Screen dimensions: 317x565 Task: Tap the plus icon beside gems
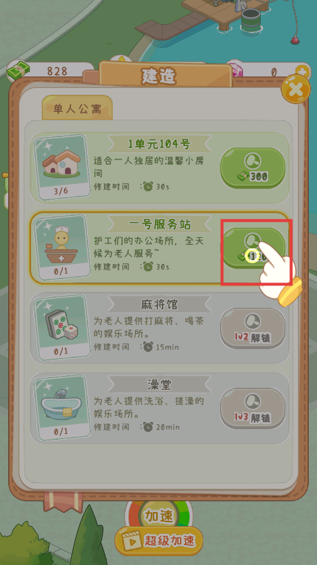[x=302, y=71]
